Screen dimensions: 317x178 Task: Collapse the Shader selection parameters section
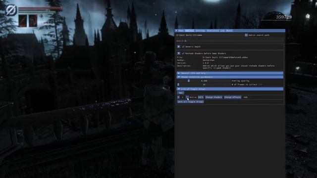230,77
